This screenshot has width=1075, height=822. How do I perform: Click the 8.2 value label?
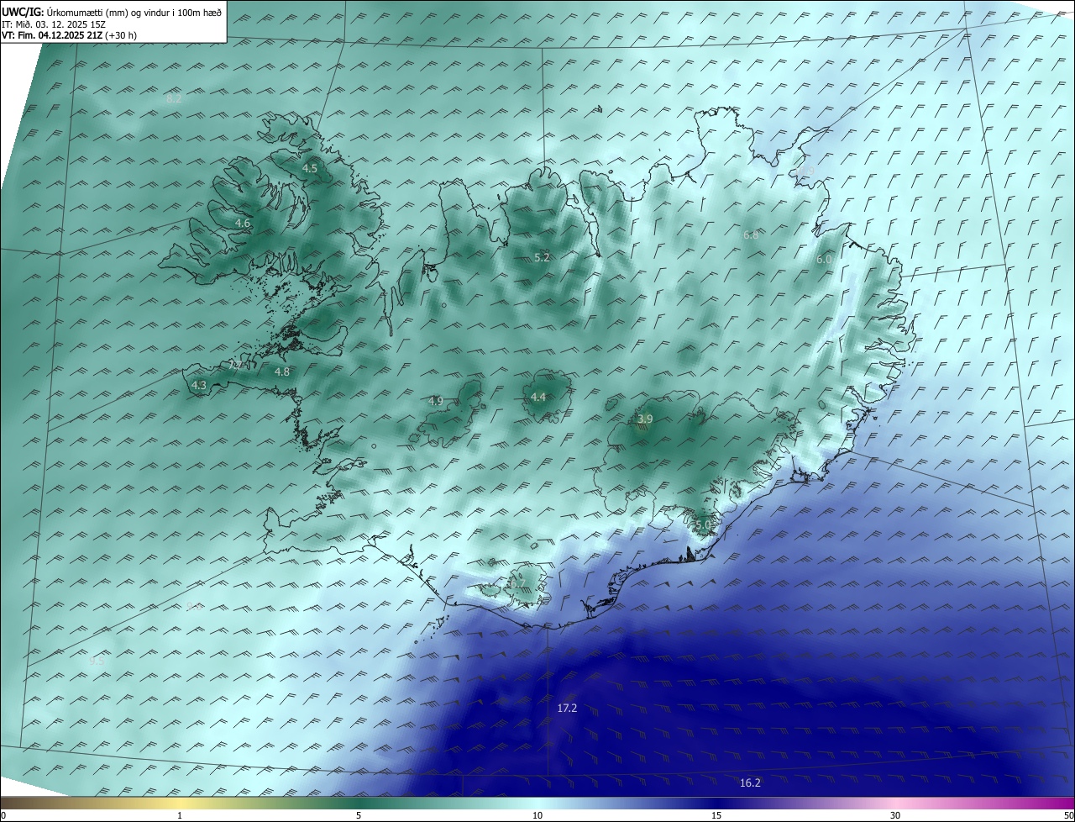coord(174,98)
